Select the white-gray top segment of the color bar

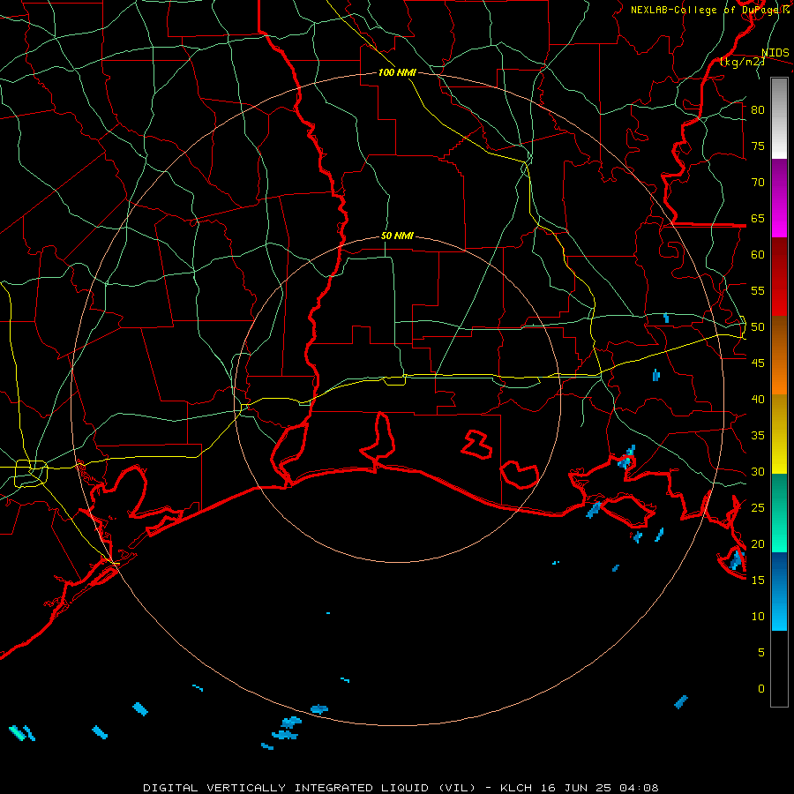click(779, 118)
